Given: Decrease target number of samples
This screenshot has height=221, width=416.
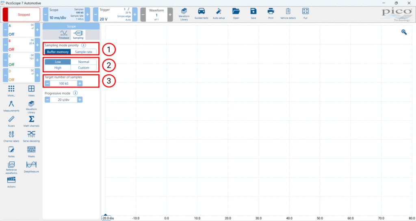Looking at the screenshot, I should (x=47, y=83).
